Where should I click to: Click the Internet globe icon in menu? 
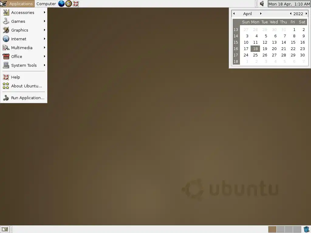6,39
